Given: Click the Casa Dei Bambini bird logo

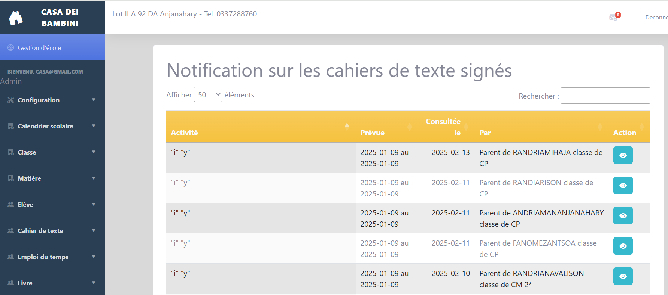Looking at the screenshot, I should 16,17.
